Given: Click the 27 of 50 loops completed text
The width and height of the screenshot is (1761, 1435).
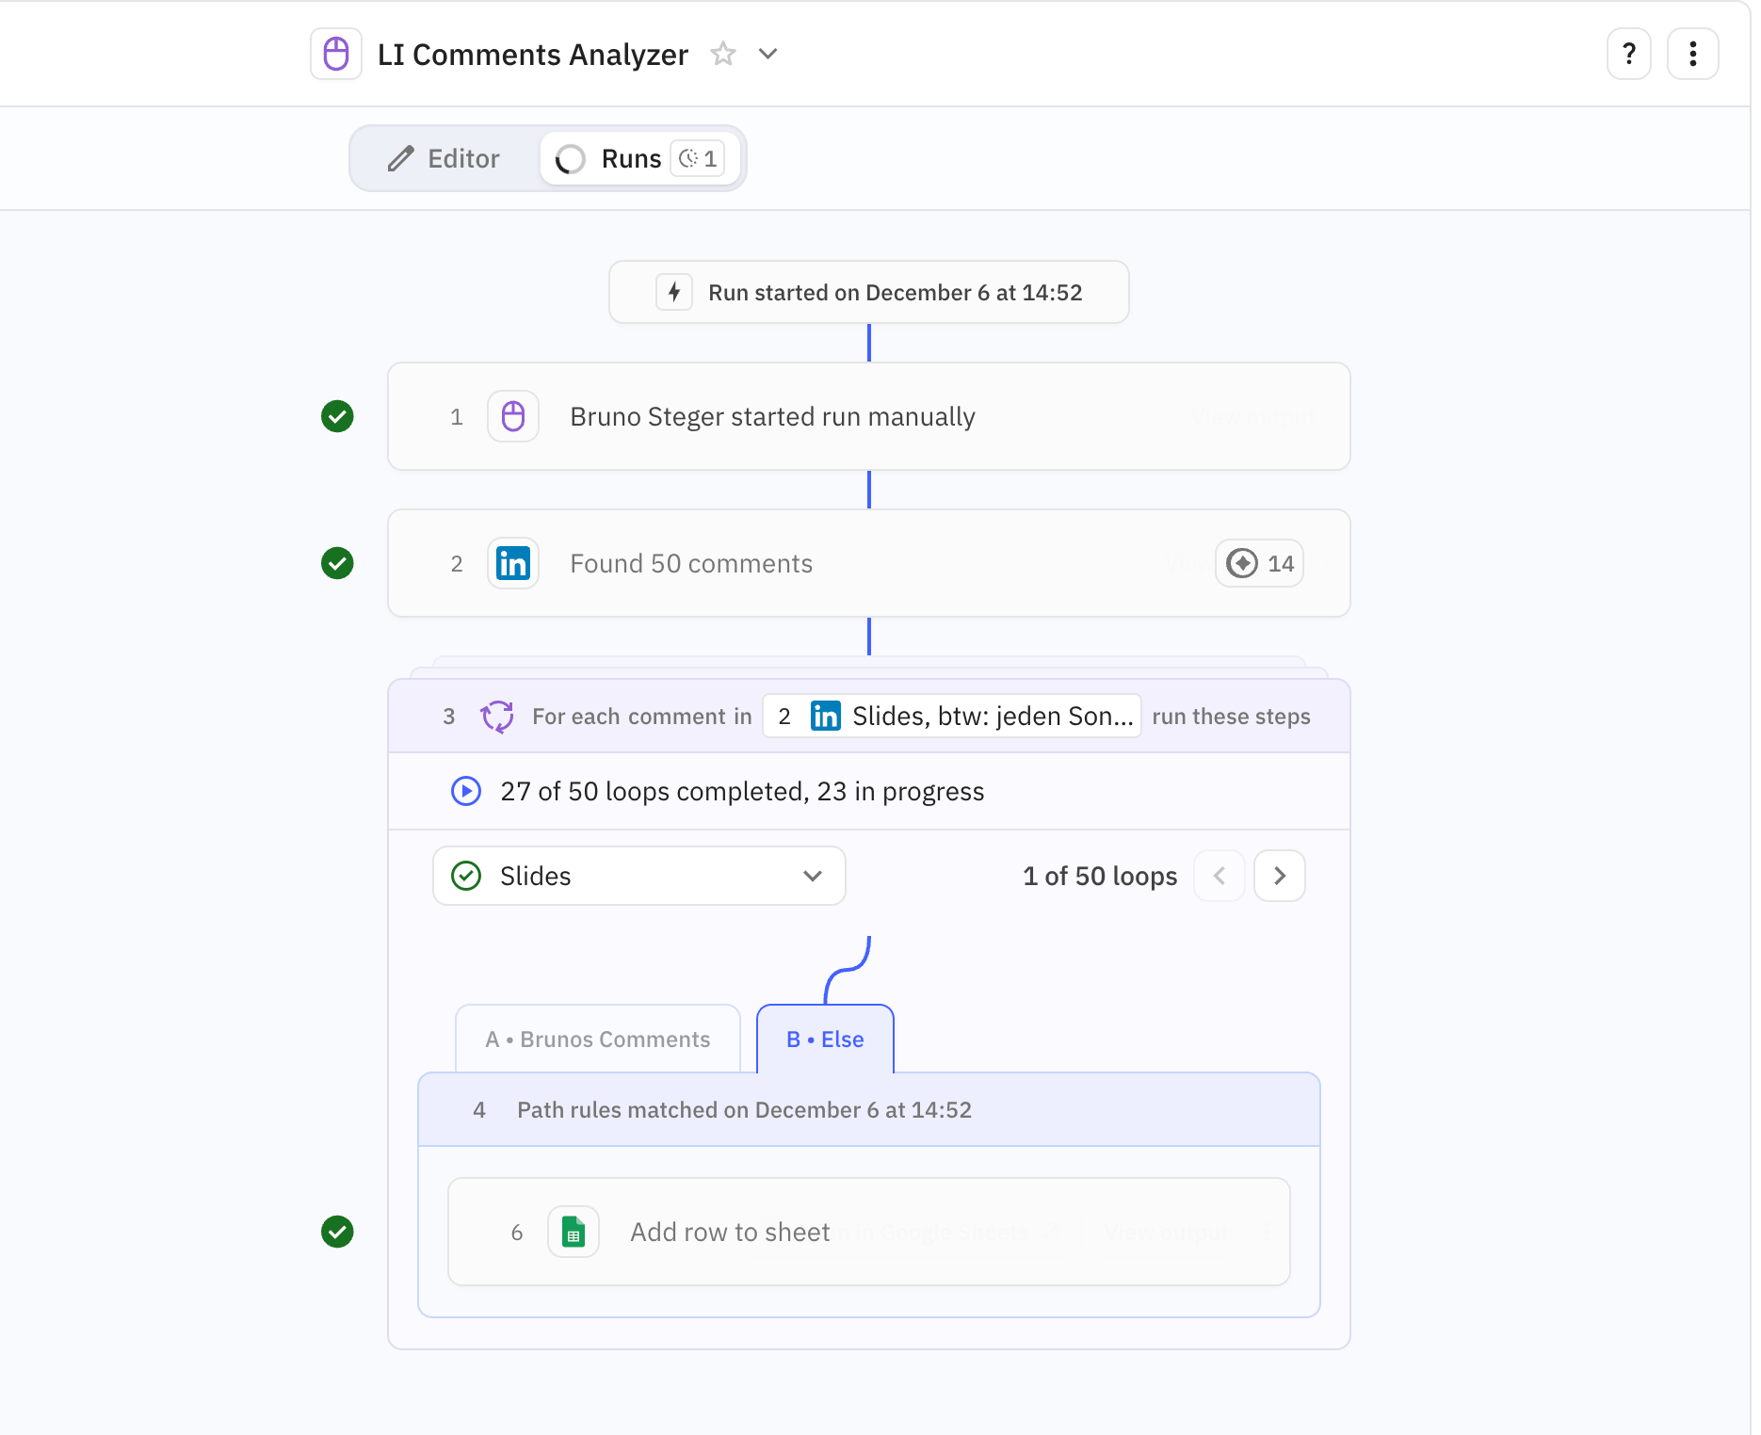Looking at the screenshot, I should 742,791.
